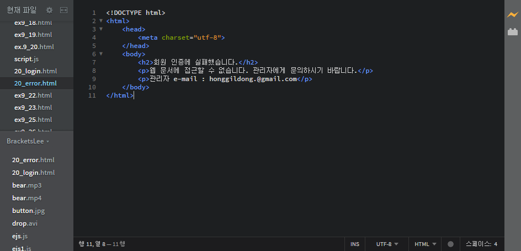Click the email text honggildong.@gmail.com

coord(253,79)
